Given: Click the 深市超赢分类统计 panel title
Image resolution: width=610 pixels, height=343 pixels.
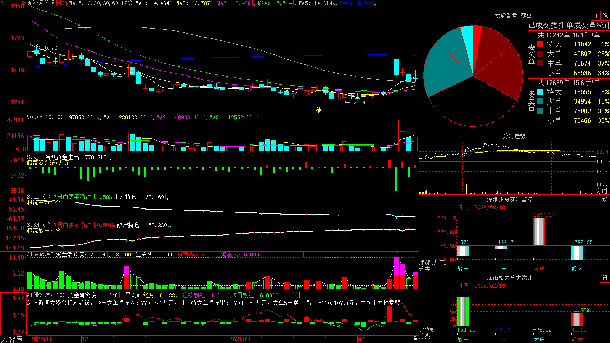Looking at the screenshot, I should [x=509, y=278].
